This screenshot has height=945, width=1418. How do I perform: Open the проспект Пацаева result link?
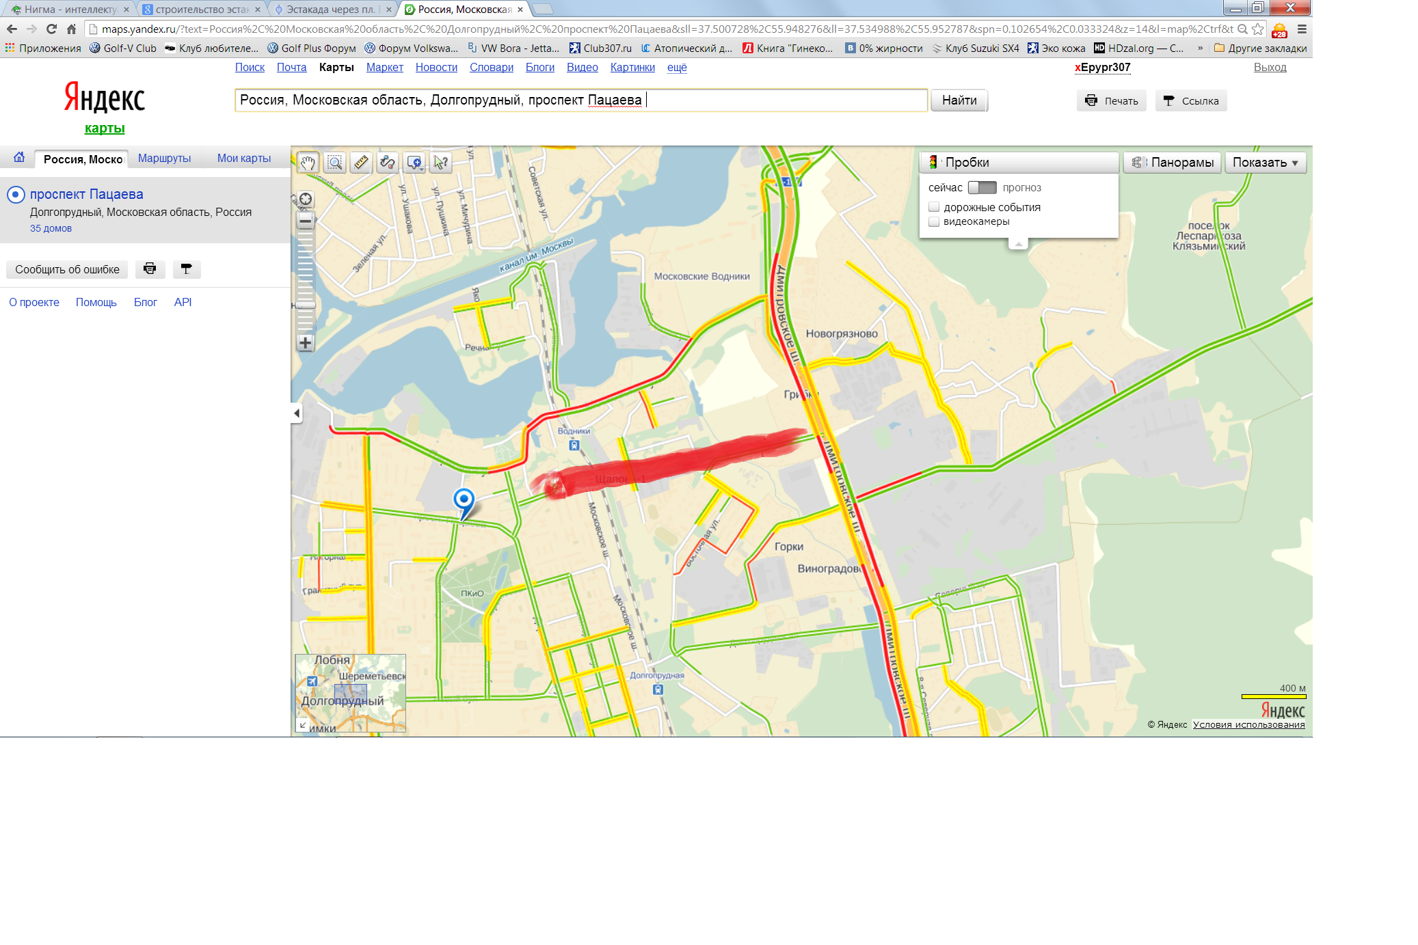coord(87,195)
